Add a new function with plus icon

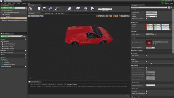[26, 51]
